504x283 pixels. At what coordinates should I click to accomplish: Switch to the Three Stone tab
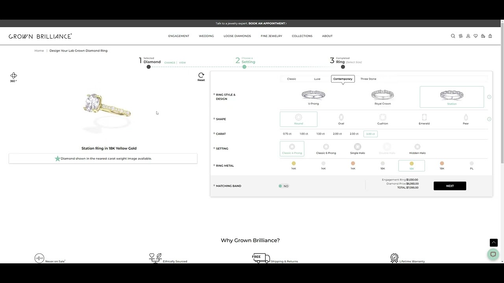[368, 79]
